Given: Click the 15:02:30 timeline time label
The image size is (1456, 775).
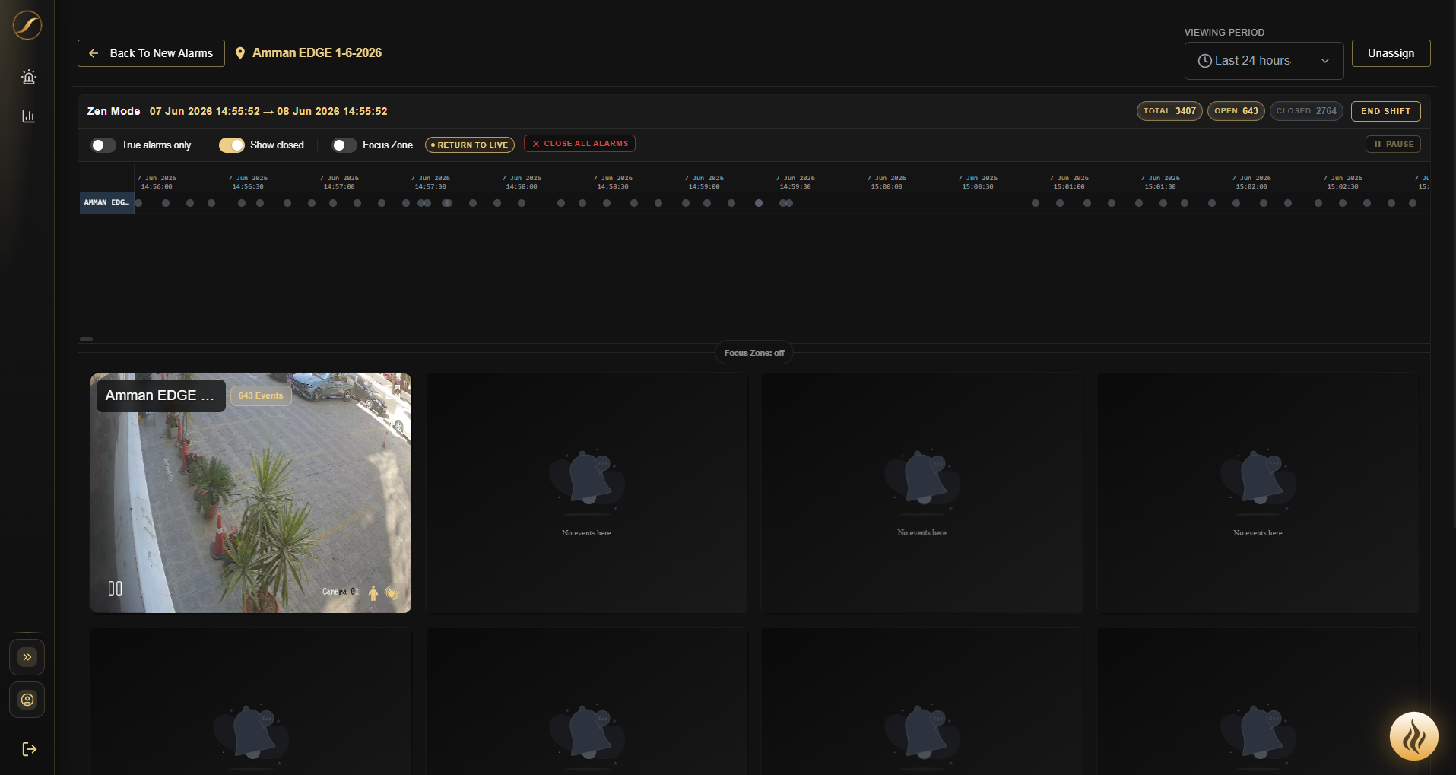Looking at the screenshot, I should coord(1343,182).
